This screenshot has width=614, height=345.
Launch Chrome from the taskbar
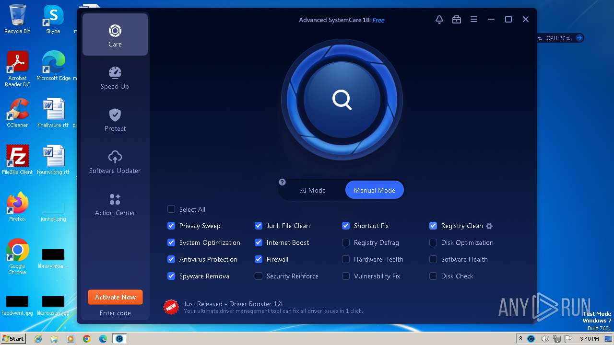coord(87,339)
